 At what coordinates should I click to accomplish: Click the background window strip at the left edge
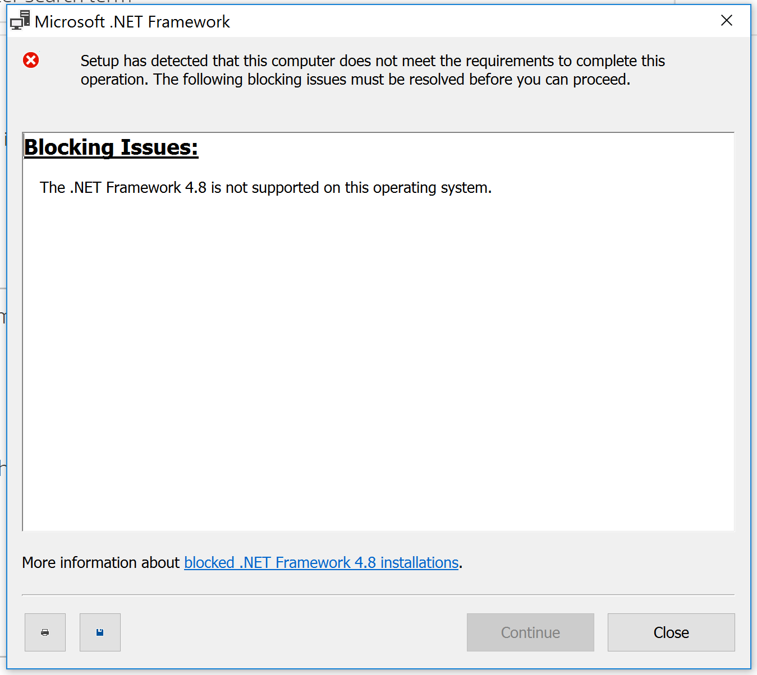[3, 336]
